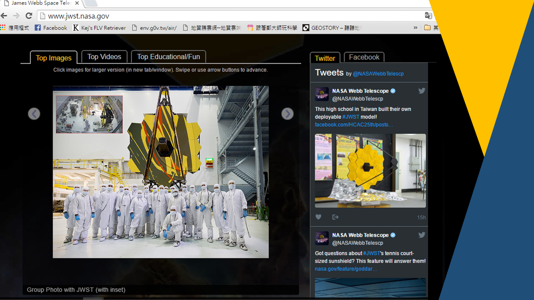
Task: Click NASA Webb Telescope avatar in first tweet
Action: 322,94
